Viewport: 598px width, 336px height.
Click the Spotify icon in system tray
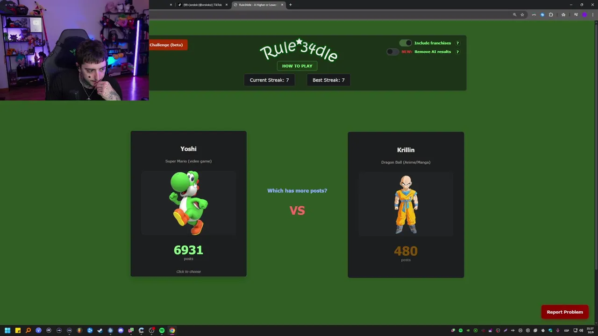coord(461,330)
